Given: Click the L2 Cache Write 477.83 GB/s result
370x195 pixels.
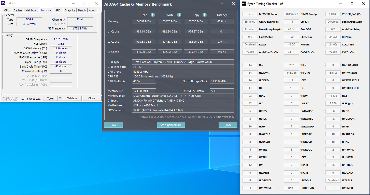Looking at the screenshot, I should coord(170,42).
